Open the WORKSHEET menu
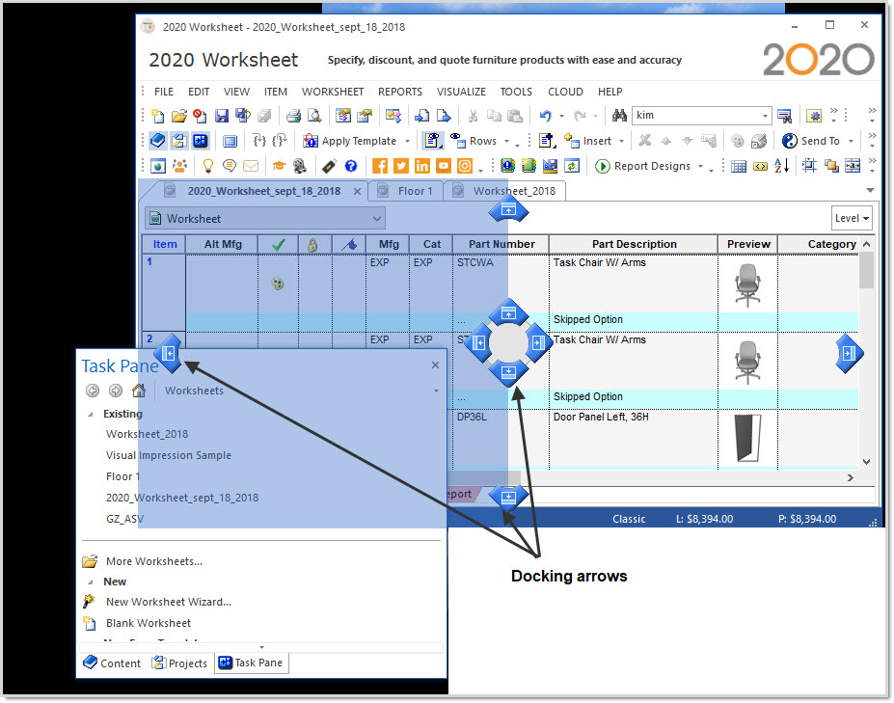Image resolution: width=894 pixels, height=703 pixels. (x=333, y=92)
